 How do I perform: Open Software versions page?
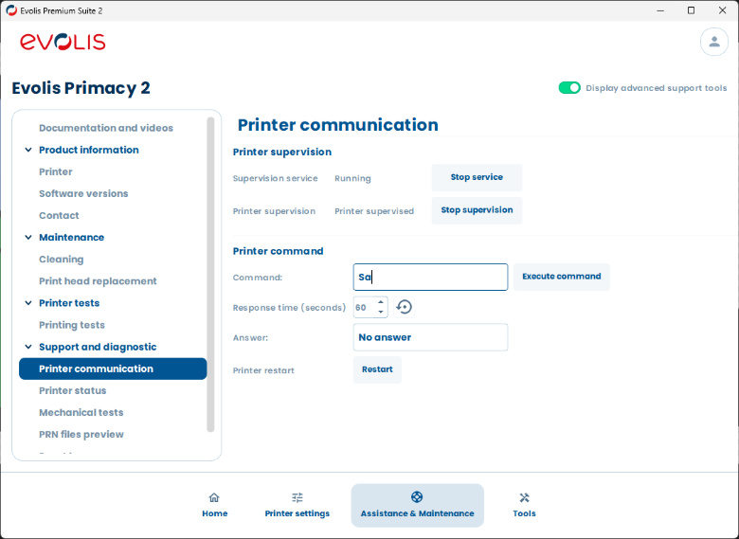click(x=83, y=193)
